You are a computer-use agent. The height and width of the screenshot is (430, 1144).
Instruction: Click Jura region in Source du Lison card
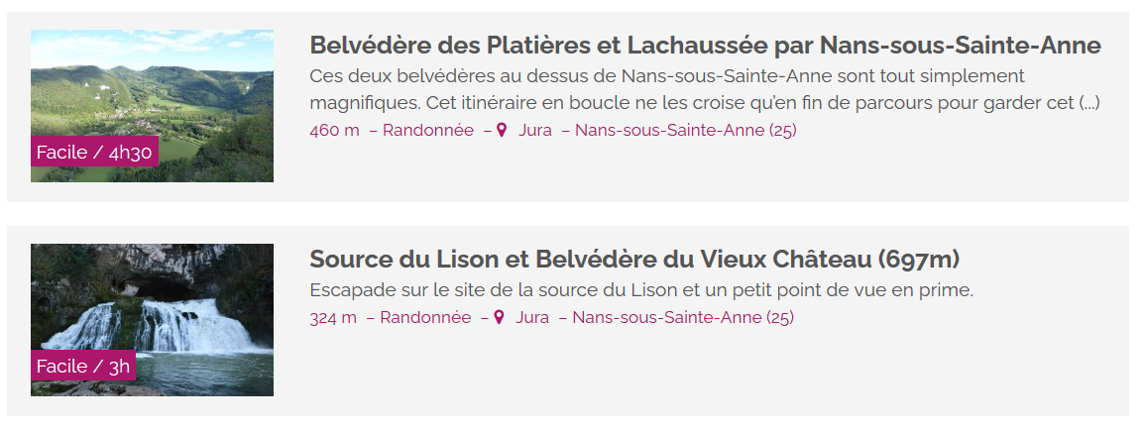[x=532, y=318]
